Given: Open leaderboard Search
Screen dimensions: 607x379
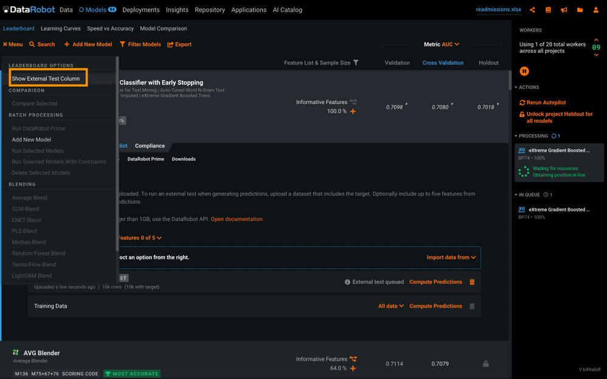Looking at the screenshot, I should [42, 44].
